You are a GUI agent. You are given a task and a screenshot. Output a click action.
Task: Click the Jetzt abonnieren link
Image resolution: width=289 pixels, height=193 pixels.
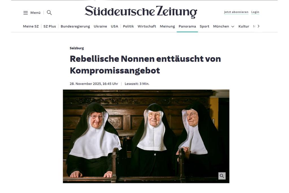click(236, 12)
